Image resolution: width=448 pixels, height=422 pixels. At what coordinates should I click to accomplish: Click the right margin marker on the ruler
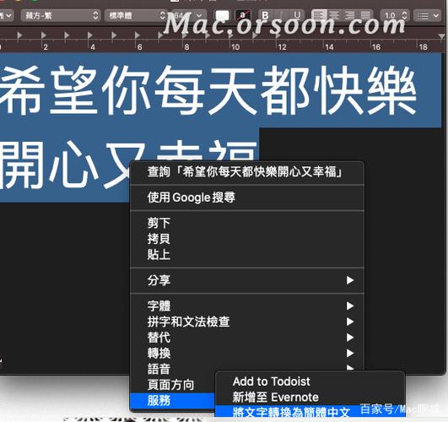pos(441,35)
